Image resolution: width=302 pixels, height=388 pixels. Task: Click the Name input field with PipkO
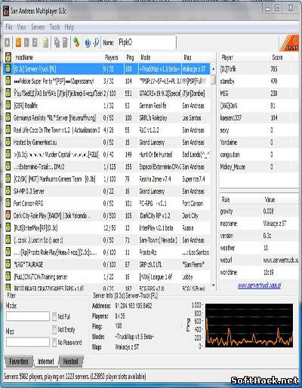click(x=146, y=42)
